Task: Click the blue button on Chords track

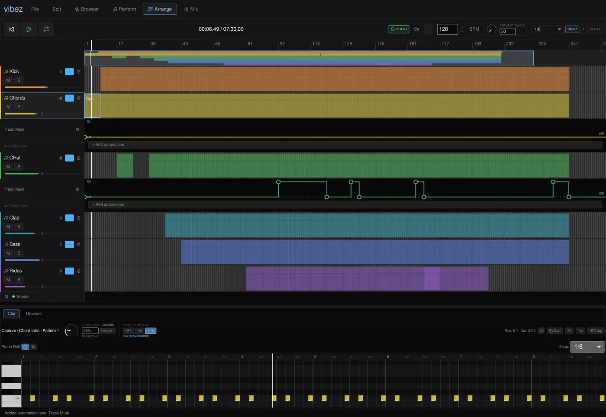Action: [x=69, y=98]
